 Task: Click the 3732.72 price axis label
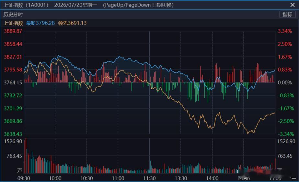pyautogui.click(x=13, y=95)
